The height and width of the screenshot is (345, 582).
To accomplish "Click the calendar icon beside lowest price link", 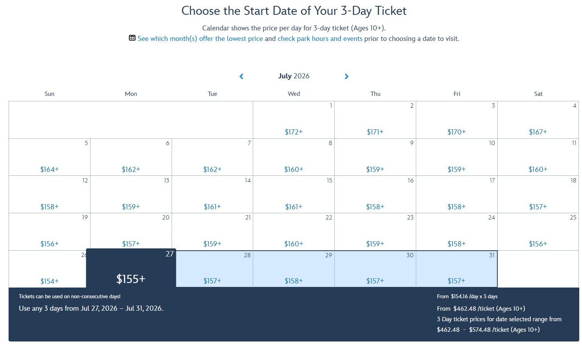I will click(x=132, y=38).
